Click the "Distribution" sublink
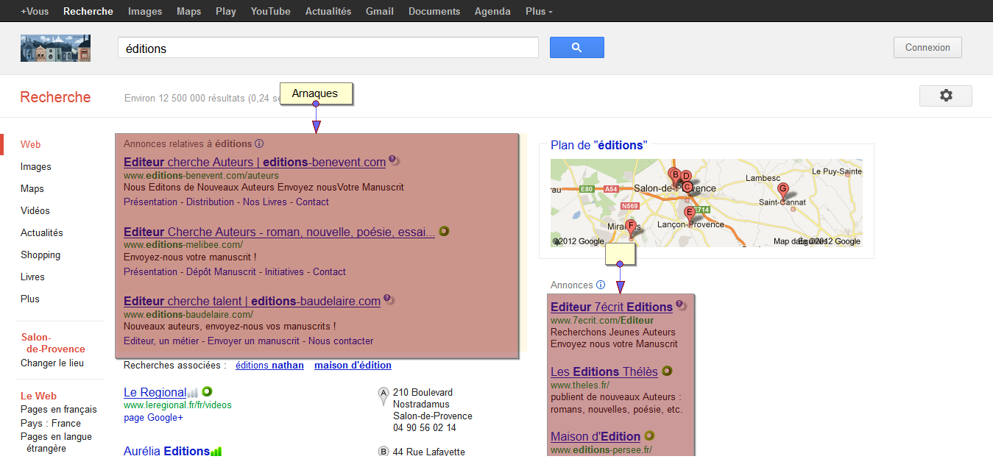Image resolution: width=993 pixels, height=459 pixels. coord(210,202)
